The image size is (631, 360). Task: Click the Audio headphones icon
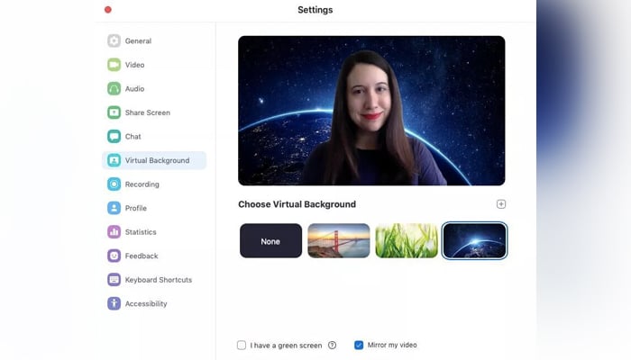coord(114,88)
